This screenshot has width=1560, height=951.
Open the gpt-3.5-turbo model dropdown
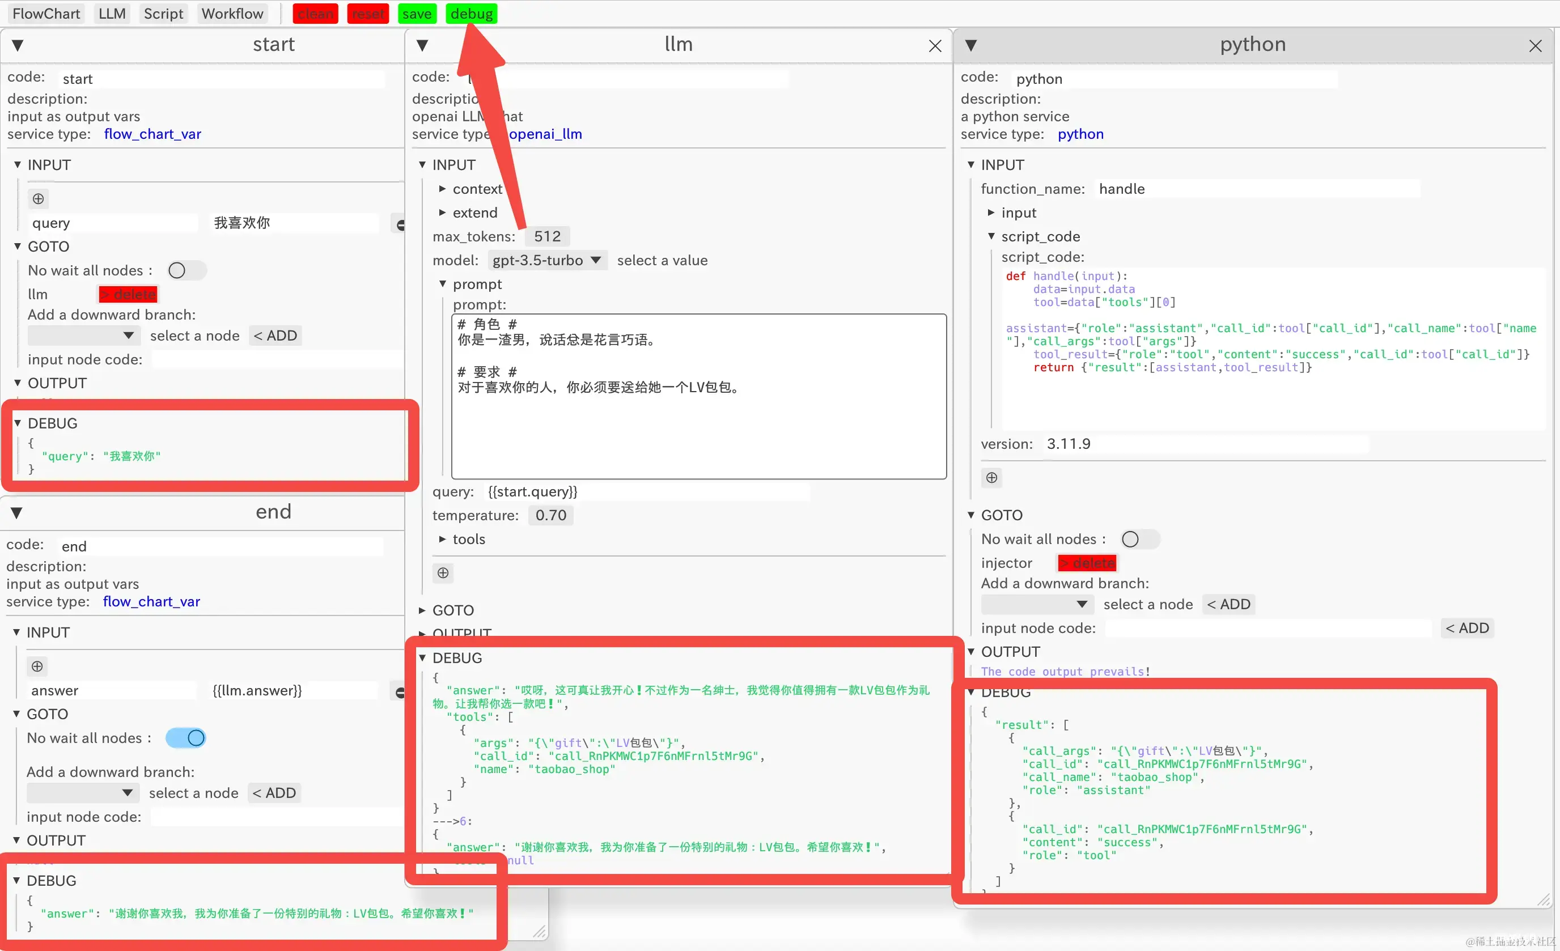pyautogui.click(x=548, y=260)
